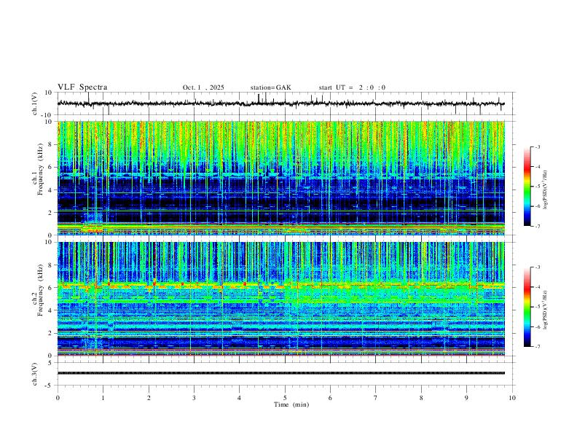
Task: Click the lower colorbar "log(PSD)" label
Action: pos(546,310)
